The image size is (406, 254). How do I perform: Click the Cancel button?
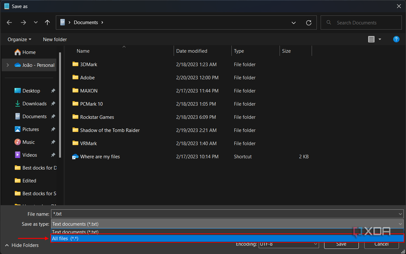(381, 244)
